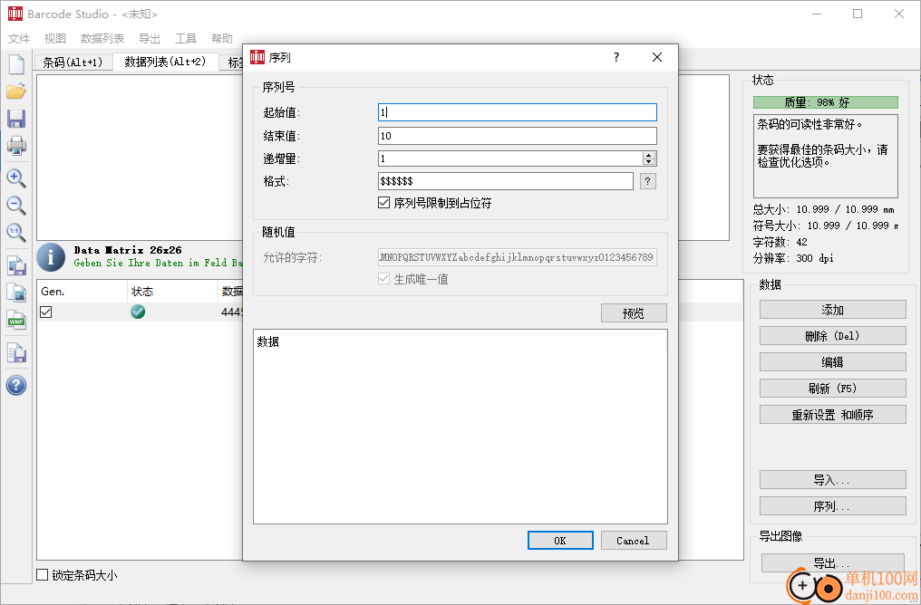Image resolution: width=921 pixels, height=605 pixels.
Task: Click the ? button beside 格式 field
Action: [648, 181]
